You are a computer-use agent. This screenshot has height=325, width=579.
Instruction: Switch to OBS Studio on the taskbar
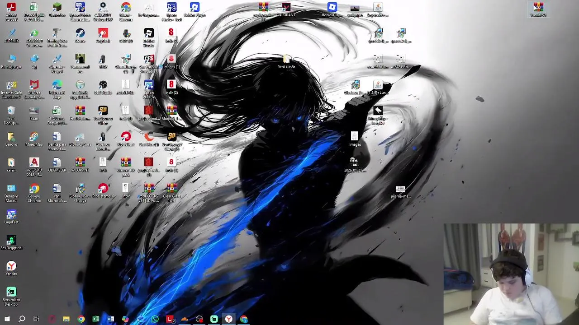tap(199, 319)
